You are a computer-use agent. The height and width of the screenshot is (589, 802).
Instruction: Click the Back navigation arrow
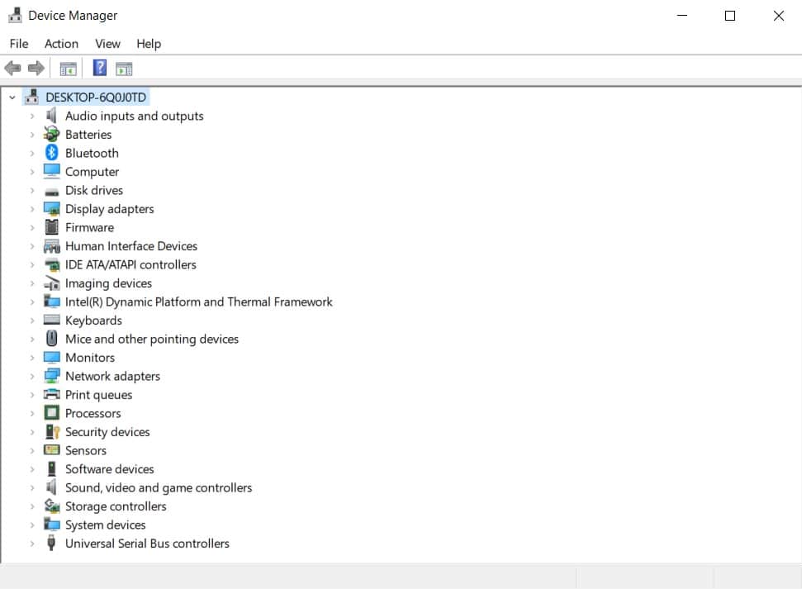tap(13, 67)
